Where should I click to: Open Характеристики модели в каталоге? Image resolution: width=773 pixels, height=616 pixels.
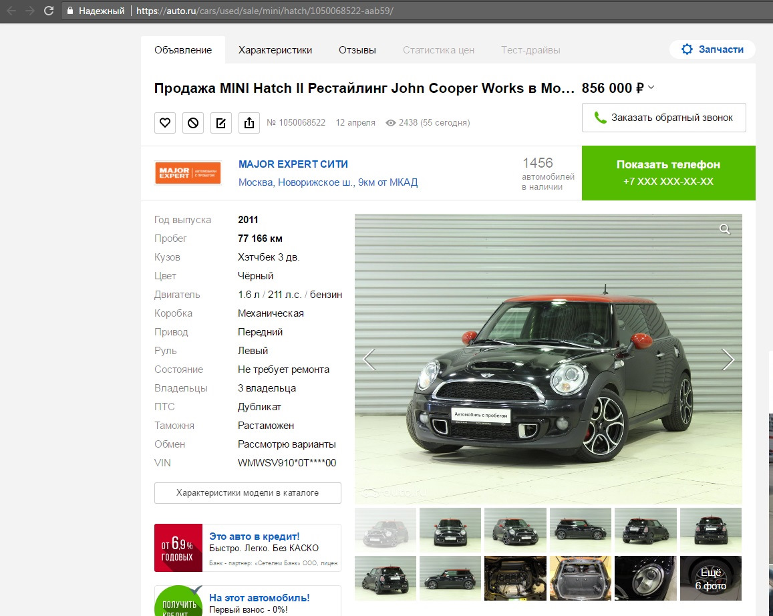[x=247, y=492]
